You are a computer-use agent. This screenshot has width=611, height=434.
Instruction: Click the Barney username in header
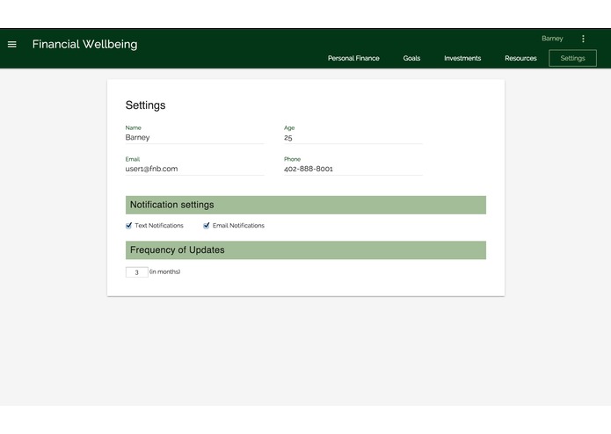coord(552,39)
